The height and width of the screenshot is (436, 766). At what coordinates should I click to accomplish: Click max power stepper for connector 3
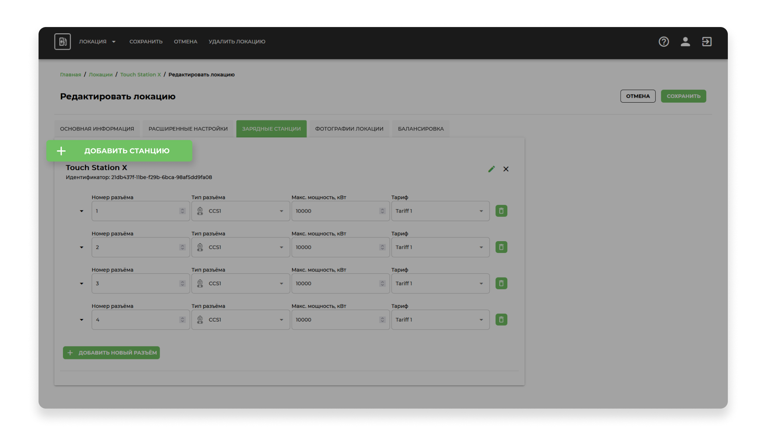pyautogui.click(x=382, y=284)
